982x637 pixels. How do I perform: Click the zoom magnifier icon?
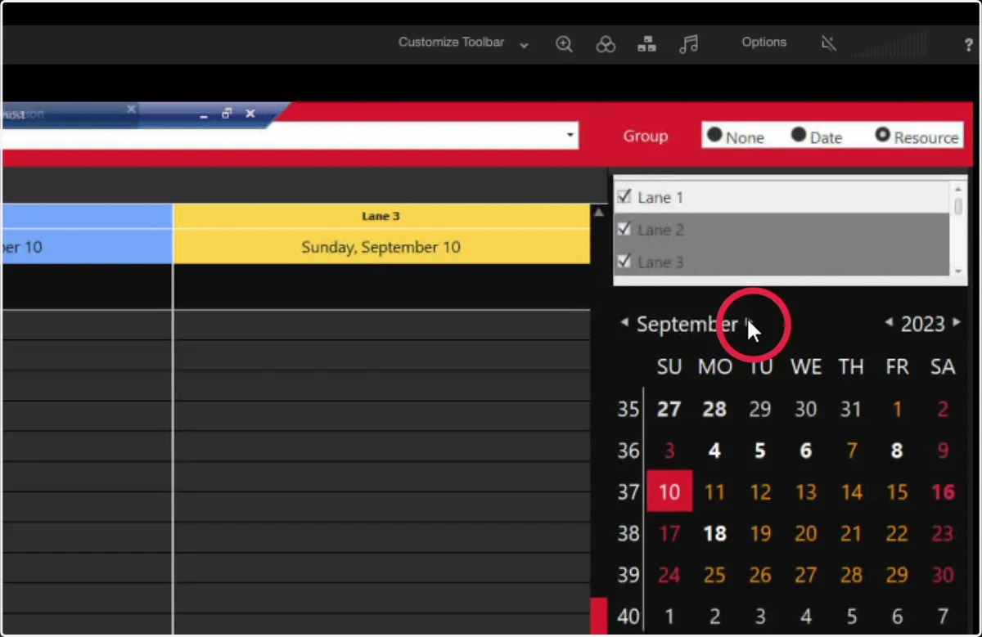(x=564, y=44)
